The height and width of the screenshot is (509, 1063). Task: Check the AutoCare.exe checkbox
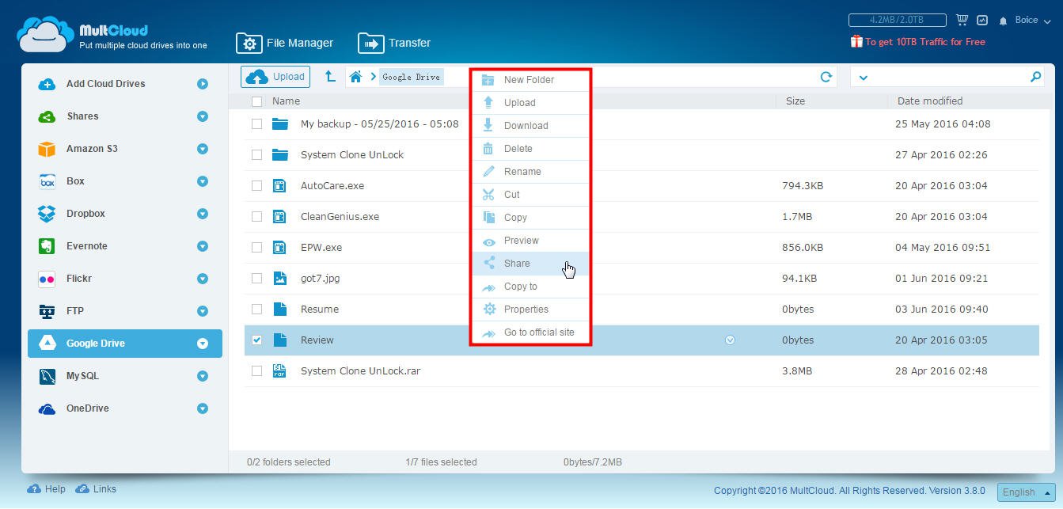(x=256, y=185)
